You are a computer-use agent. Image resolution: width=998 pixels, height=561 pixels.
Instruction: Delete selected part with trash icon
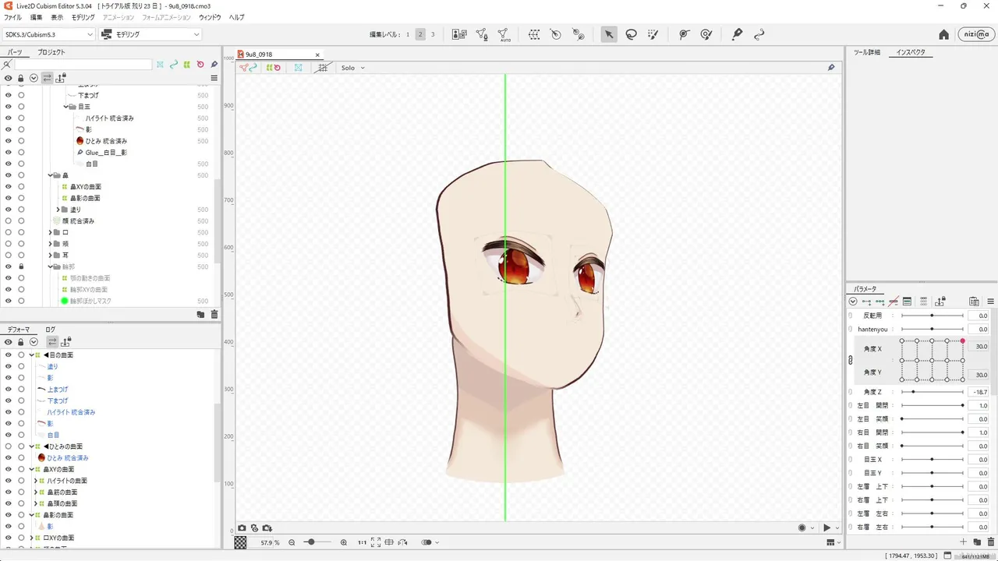click(214, 314)
